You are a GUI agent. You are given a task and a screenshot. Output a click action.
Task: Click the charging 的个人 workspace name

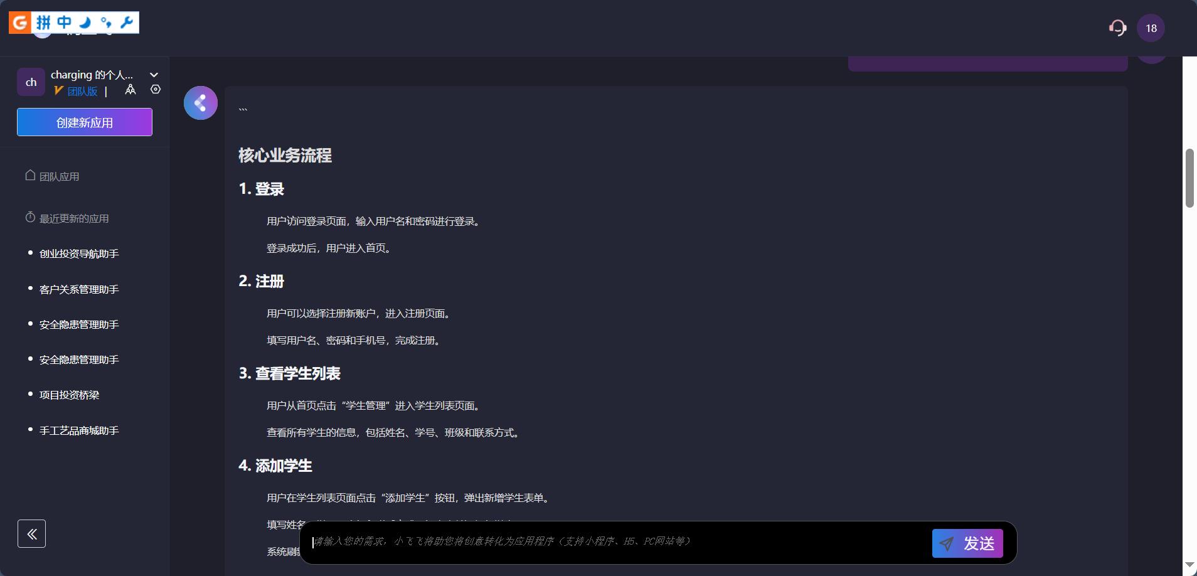92,75
